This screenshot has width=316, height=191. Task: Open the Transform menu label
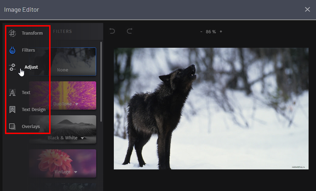[x=32, y=33]
